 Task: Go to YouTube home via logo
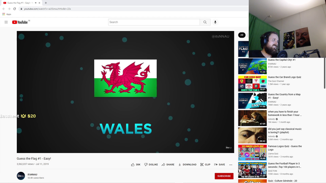(x=20, y=22)
